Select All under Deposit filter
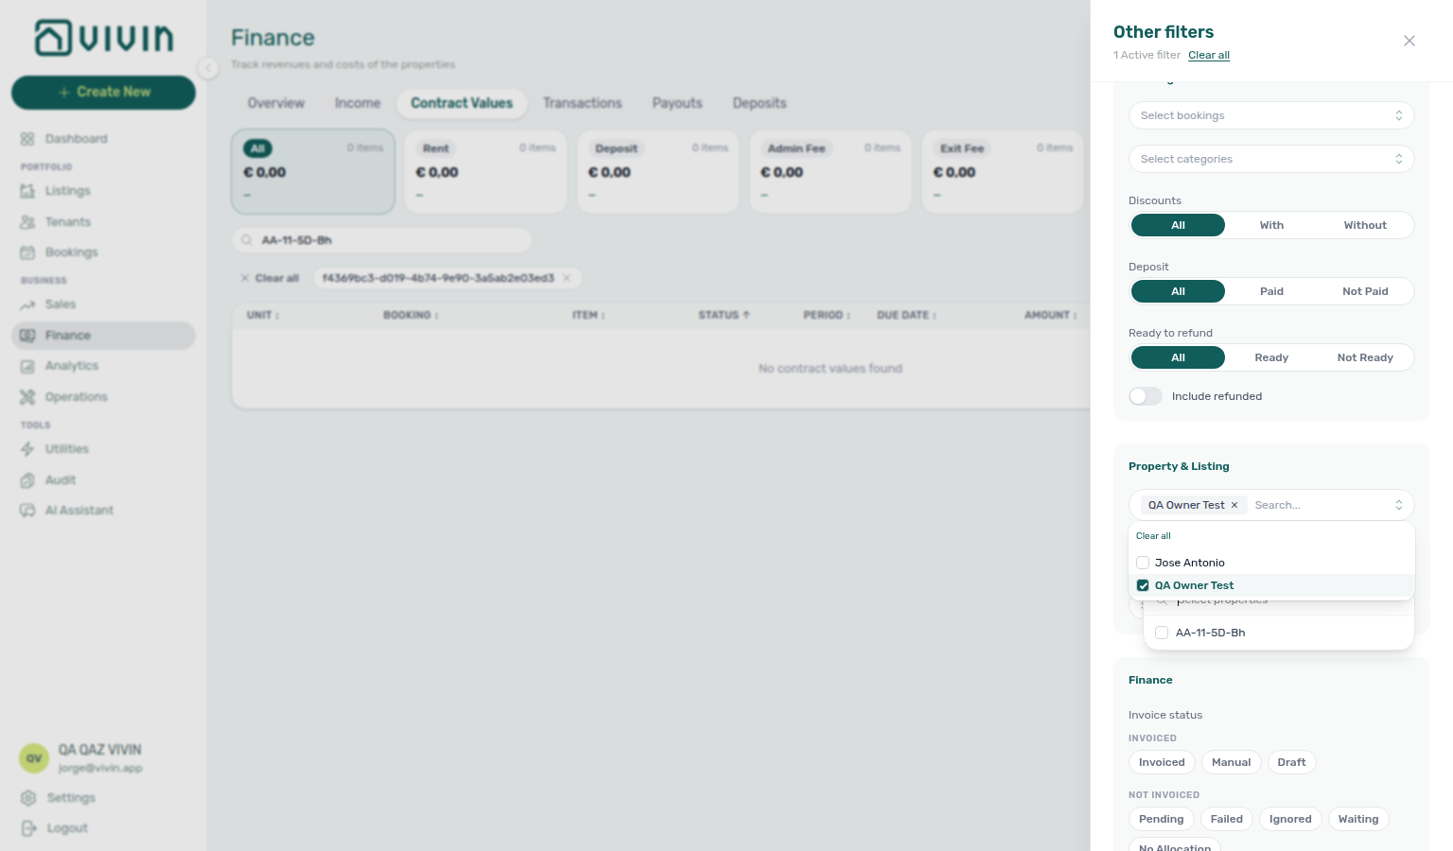This screenshot has height=851, width=1453. click(1178, 291)
